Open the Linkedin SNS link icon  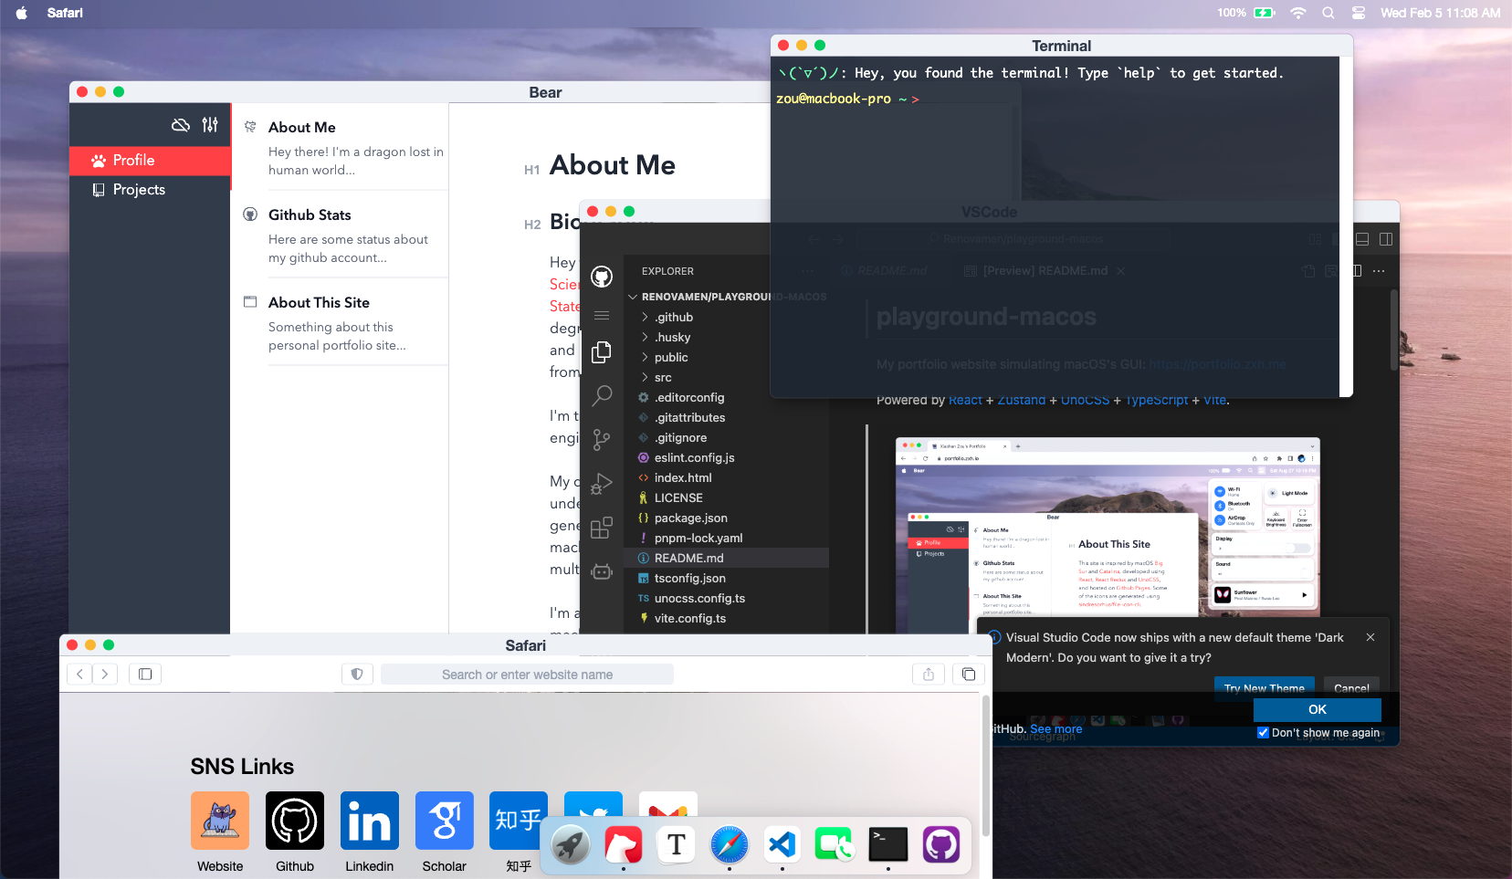[x=370, y=821]
